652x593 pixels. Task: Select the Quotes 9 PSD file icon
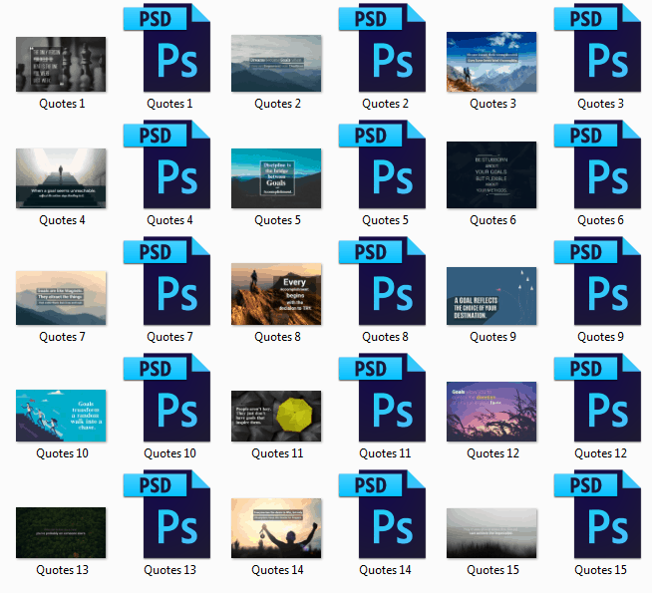(600, 282)
